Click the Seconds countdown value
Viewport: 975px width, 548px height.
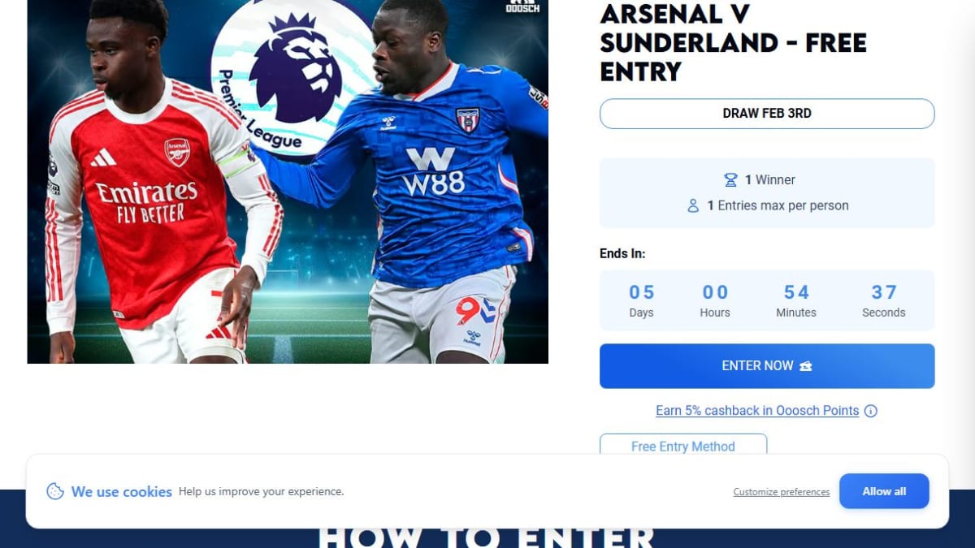pos(884,292)
